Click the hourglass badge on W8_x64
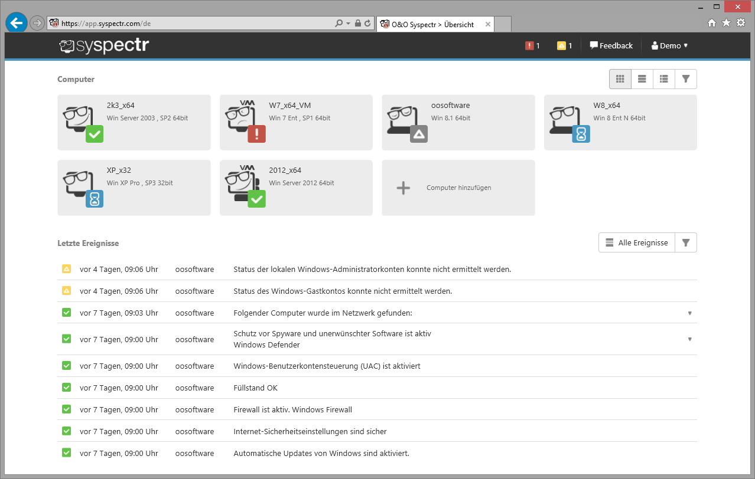This screenshot has height=479, width=755. 581,134
